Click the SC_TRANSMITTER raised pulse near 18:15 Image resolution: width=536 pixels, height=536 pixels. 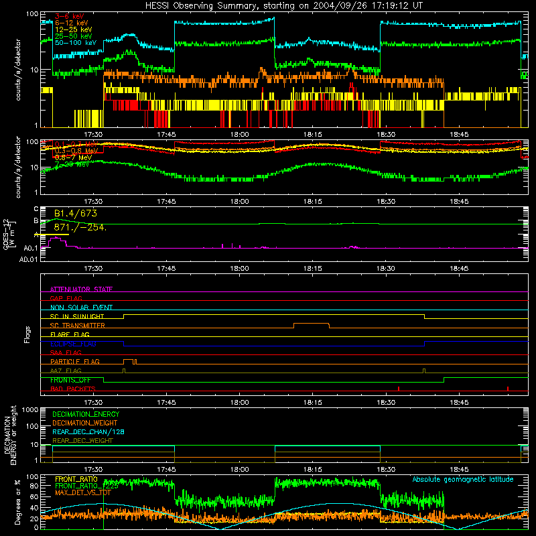pyautogui.click(x=312, y=325)
